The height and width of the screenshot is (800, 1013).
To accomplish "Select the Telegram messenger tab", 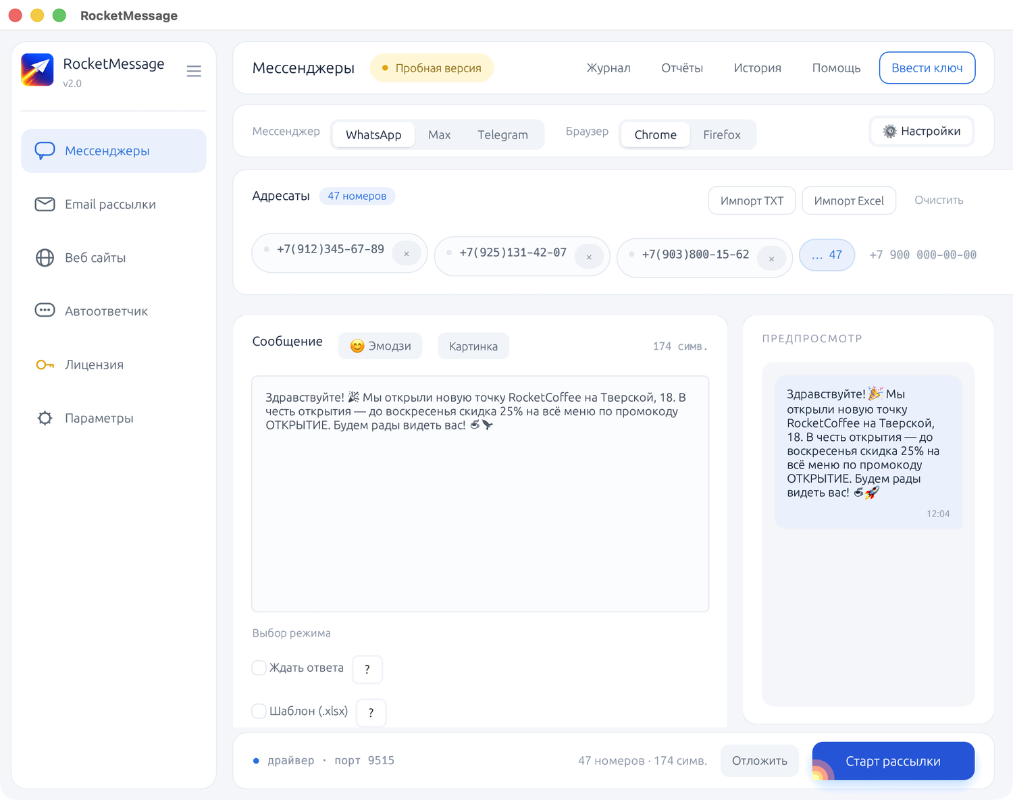I will pyautogui.click(x=502, y=134).
